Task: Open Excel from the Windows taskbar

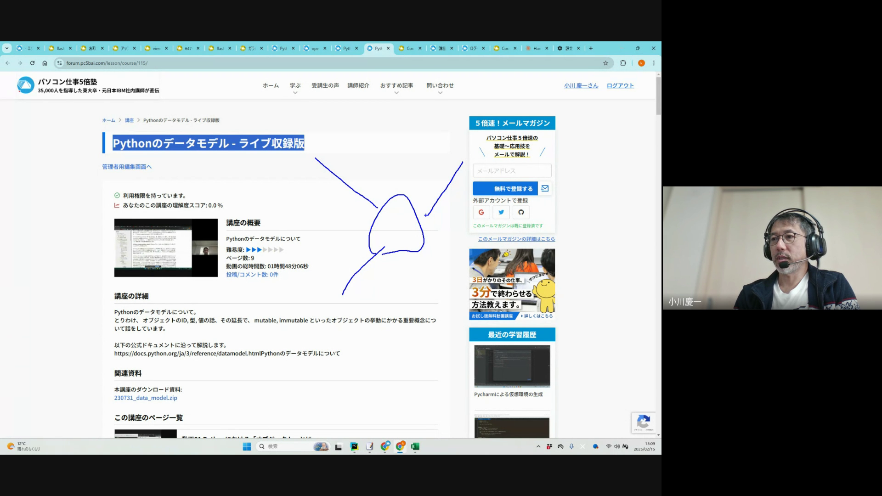Action: [415, 446]
